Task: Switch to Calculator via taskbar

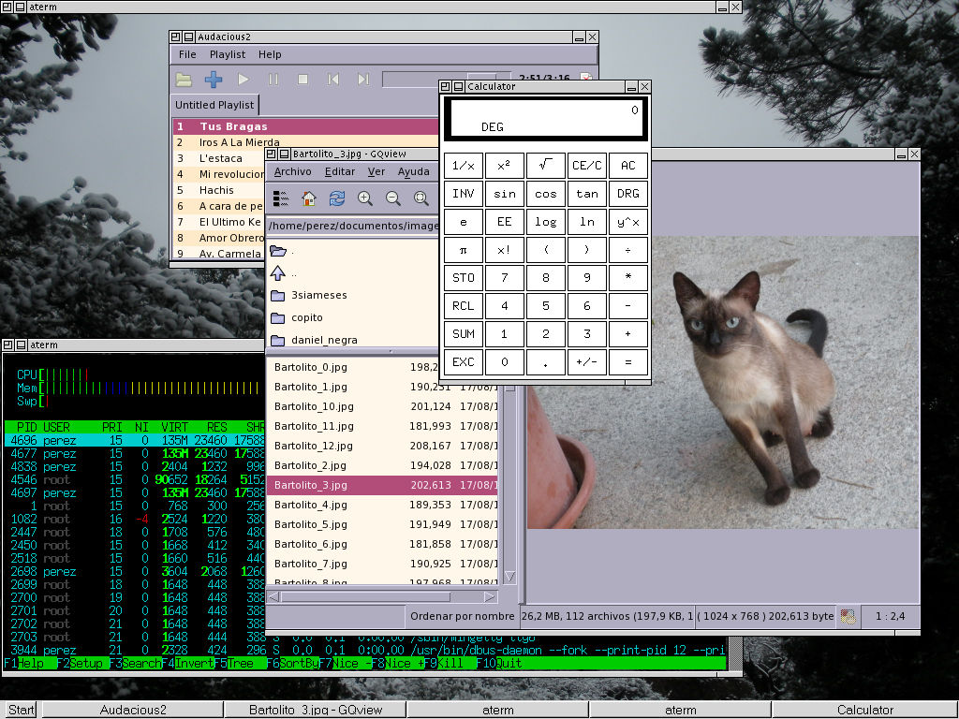Action: click(864, 710)
